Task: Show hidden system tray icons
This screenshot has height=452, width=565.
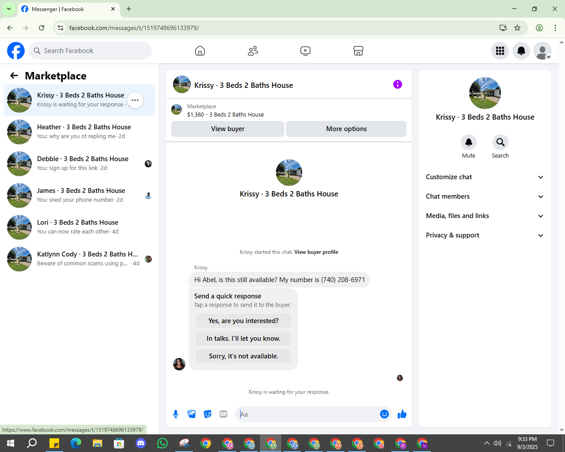Action: click(x=486, y=443)
